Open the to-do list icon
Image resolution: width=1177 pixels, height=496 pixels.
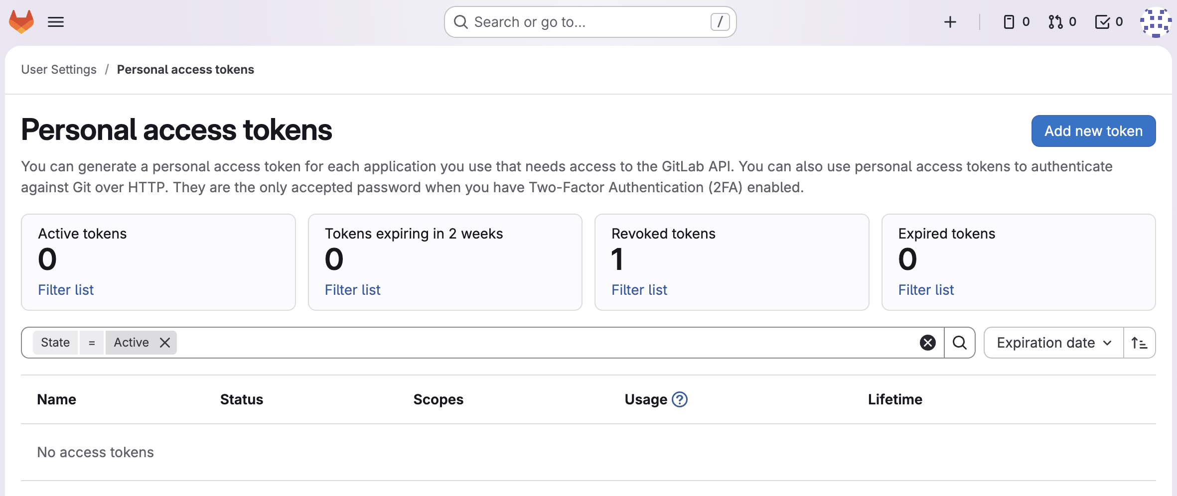point(1109,22)
